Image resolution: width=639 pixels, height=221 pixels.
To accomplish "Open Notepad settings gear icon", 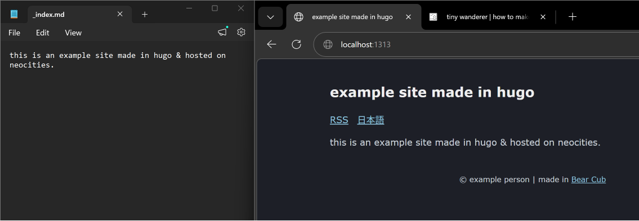I will pyautogui.click(x=242, y=32).
